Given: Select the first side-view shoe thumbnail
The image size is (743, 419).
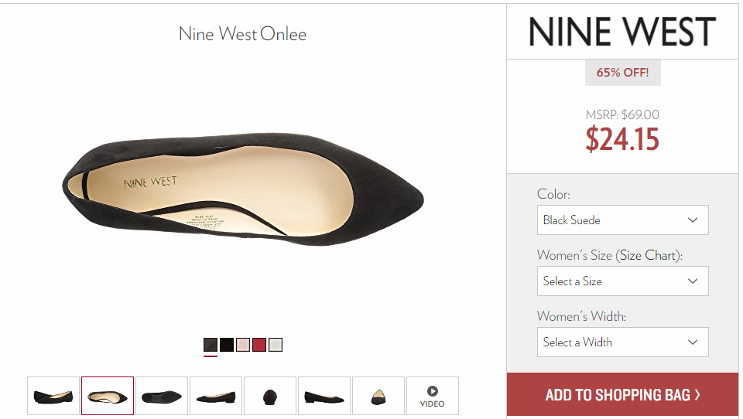Looking at the screenshot, I should 53,396.
